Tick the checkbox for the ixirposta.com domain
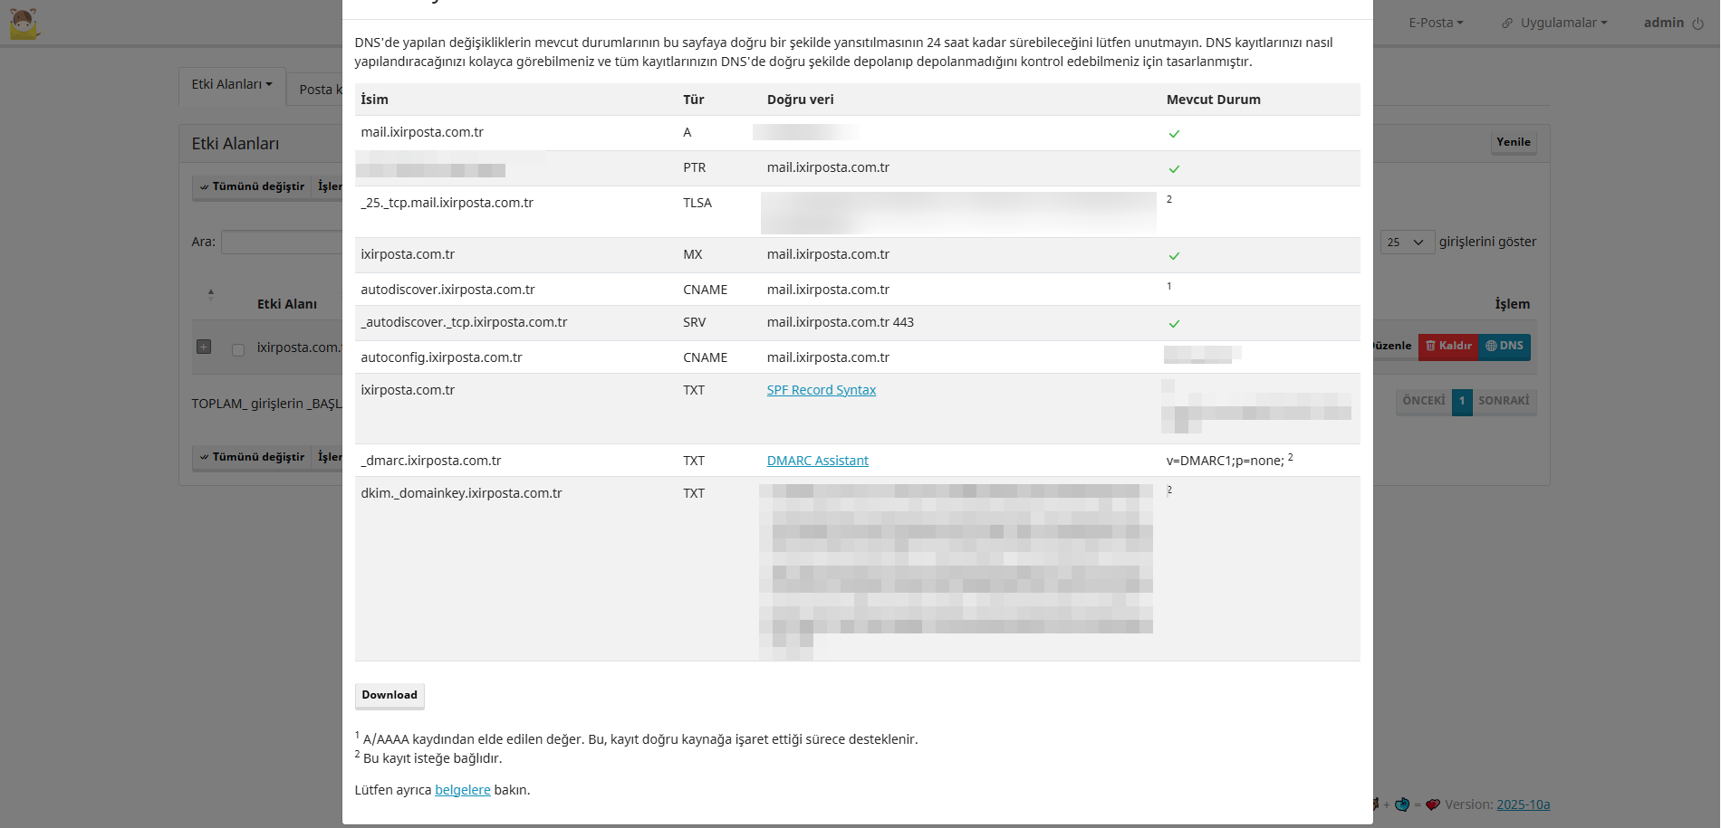 tap(238, 349)
